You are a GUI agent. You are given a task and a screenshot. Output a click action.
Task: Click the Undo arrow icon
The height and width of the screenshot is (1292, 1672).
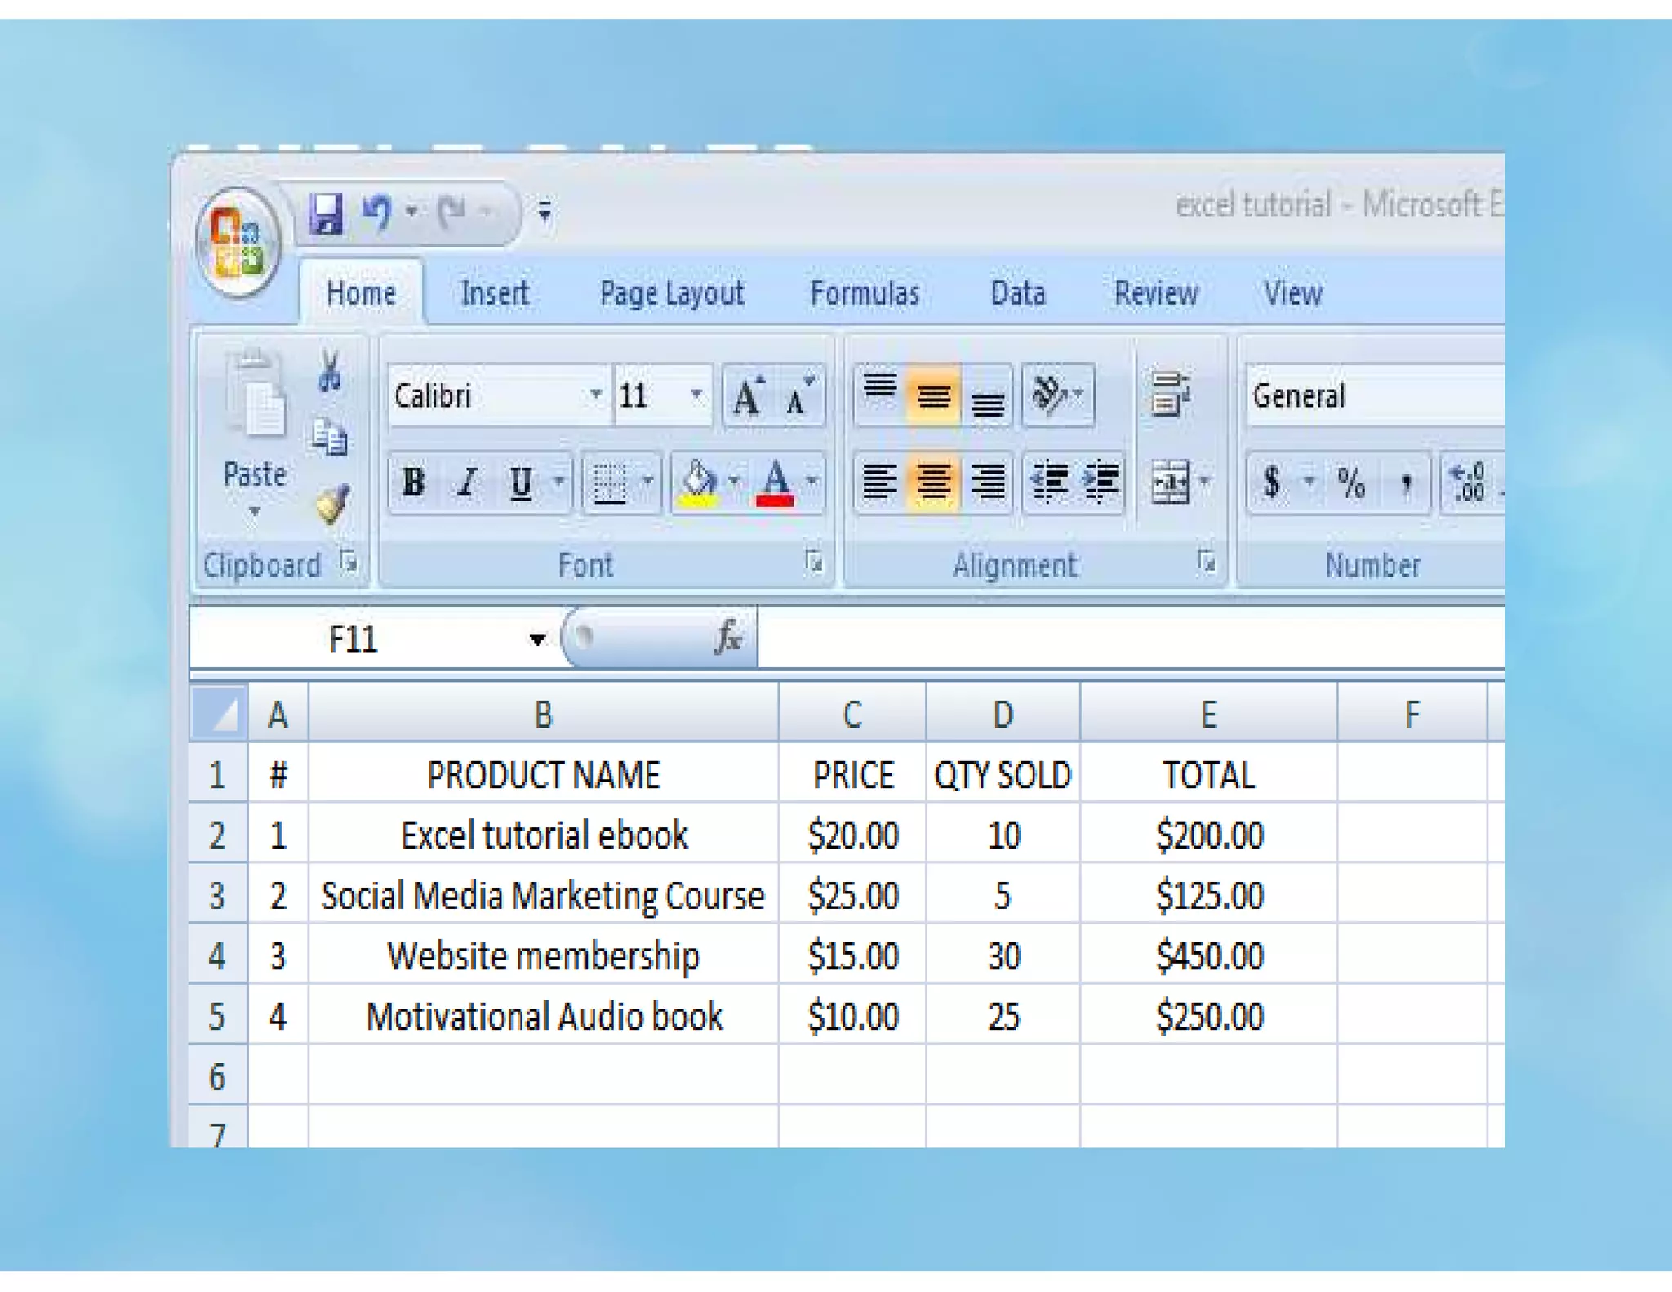point(376,213)
